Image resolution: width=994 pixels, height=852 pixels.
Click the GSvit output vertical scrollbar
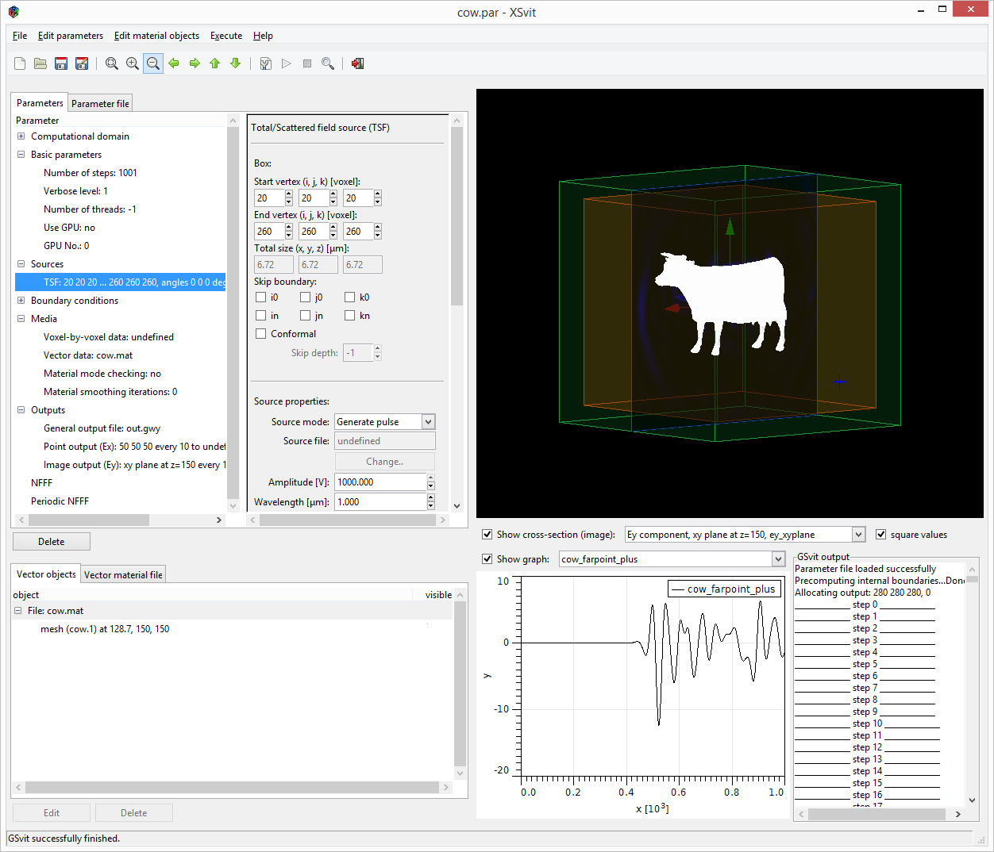pos(972,682)
